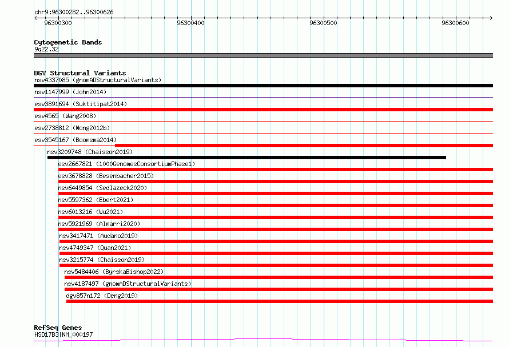Click the black bar under nsv3209748
The width and height of the screenshot is (509, 347).
(x=246, y=158)
